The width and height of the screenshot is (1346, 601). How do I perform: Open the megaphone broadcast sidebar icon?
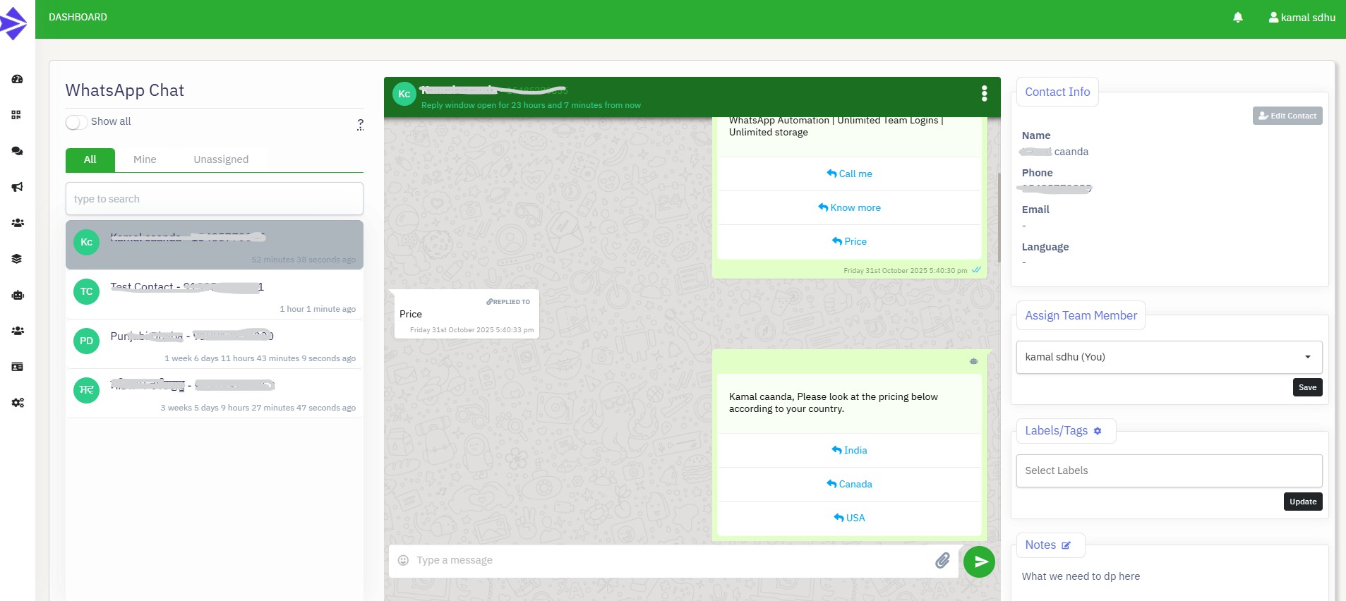(18, 187)
